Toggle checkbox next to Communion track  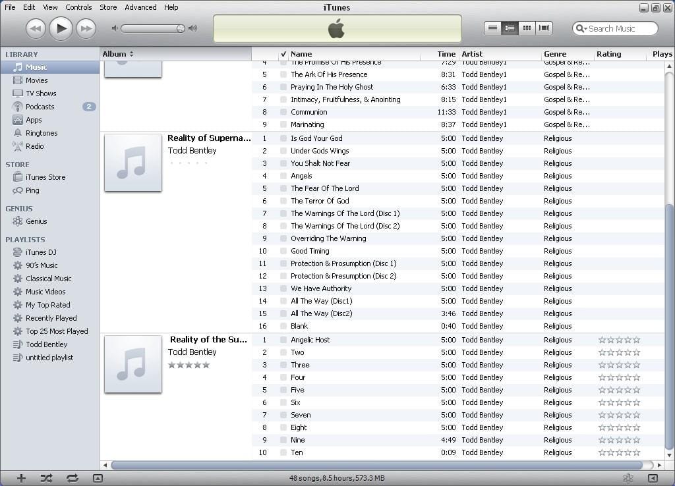(283, 112)
